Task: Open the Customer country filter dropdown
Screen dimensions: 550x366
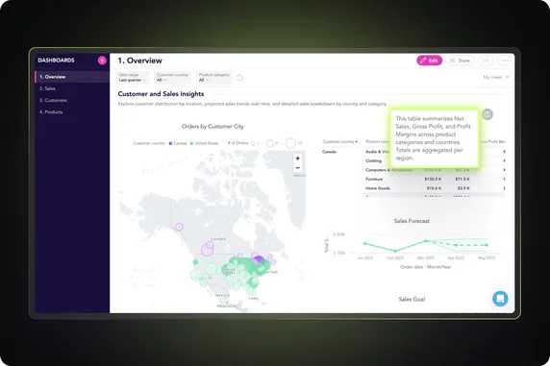Action: [172, 78]
